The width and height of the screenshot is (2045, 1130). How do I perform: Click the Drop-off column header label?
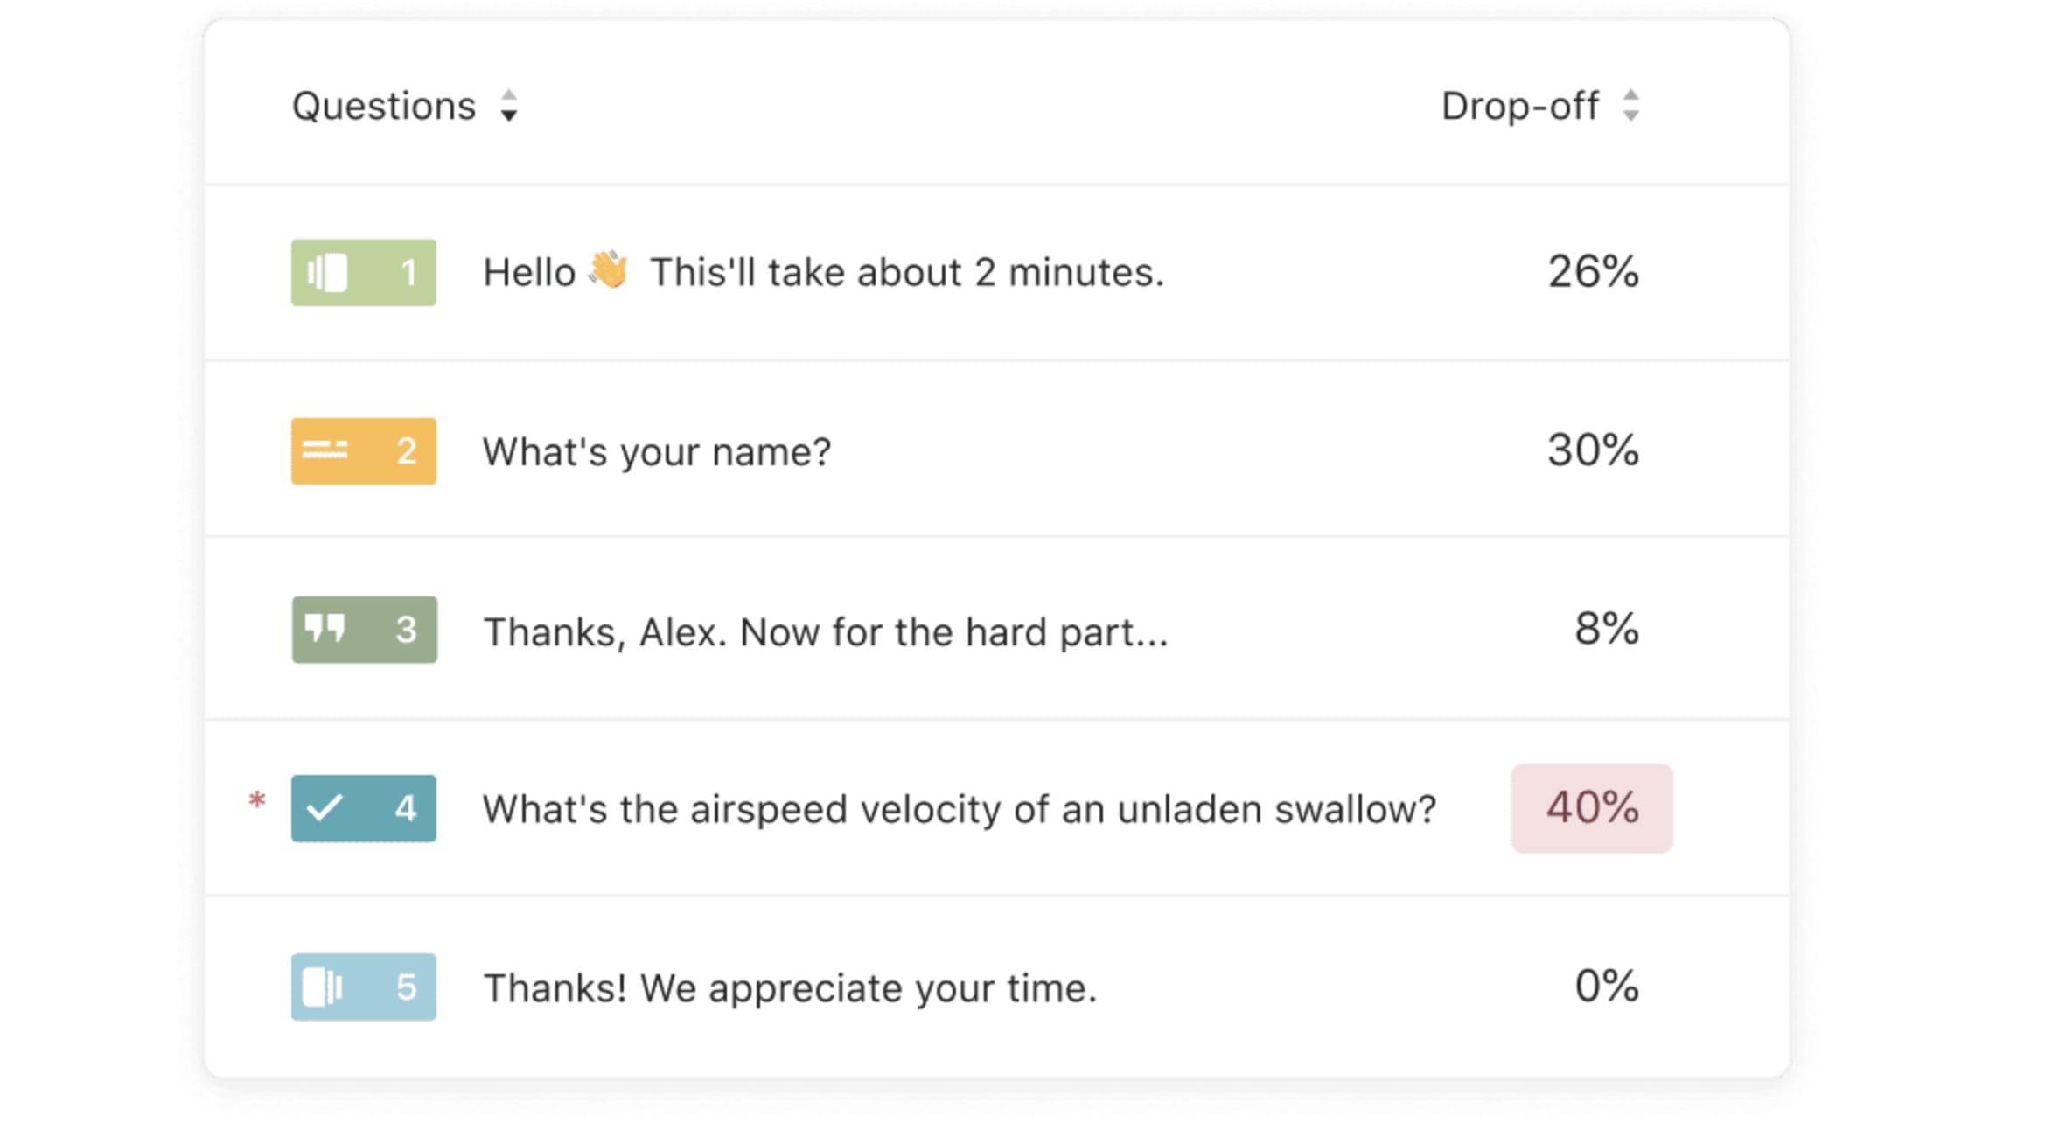[1520, 107]
